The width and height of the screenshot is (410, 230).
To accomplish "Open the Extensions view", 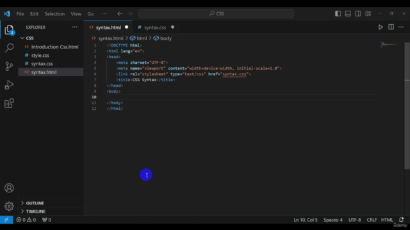I will coord(9,103).
